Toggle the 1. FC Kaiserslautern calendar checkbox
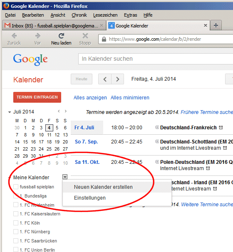The image size is (233, 252). point(16,214)
